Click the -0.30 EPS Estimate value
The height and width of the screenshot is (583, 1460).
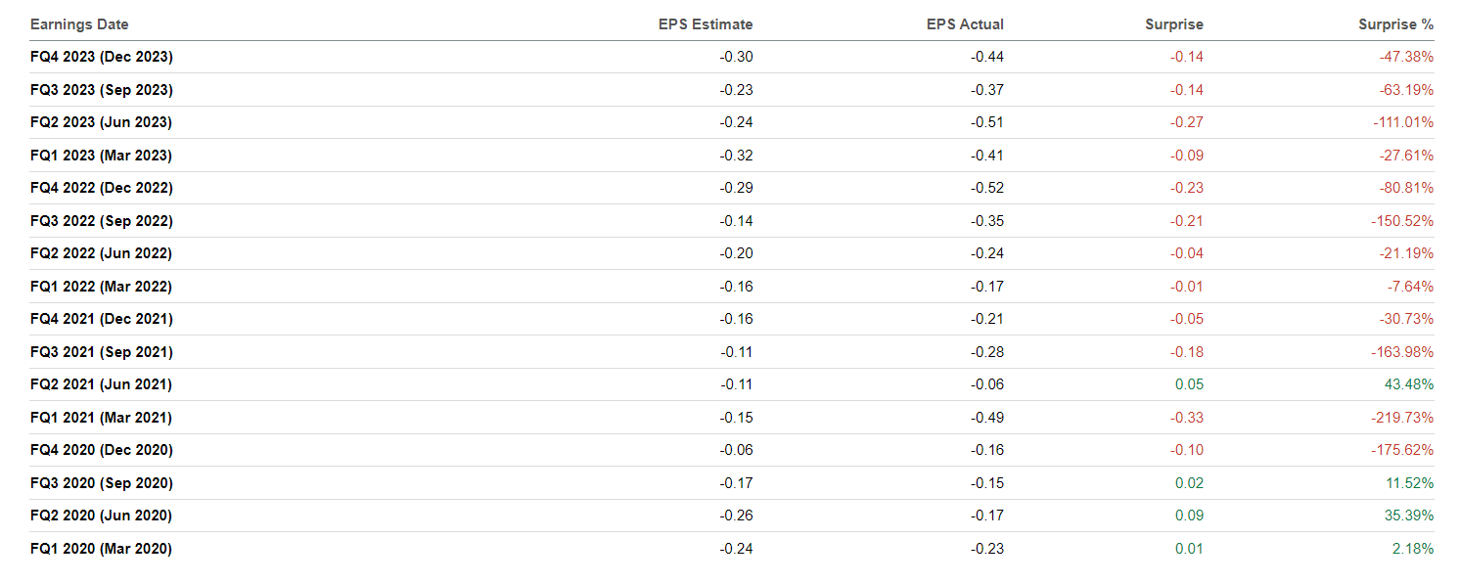(x=736, y=57)
